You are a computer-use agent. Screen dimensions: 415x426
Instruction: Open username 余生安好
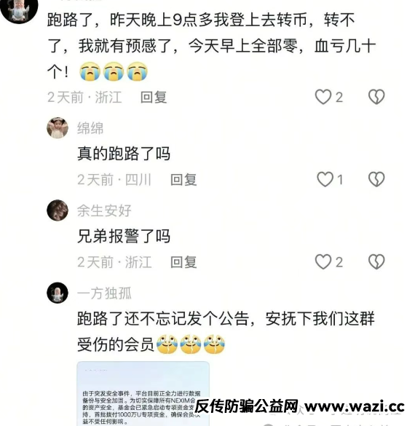104,210
